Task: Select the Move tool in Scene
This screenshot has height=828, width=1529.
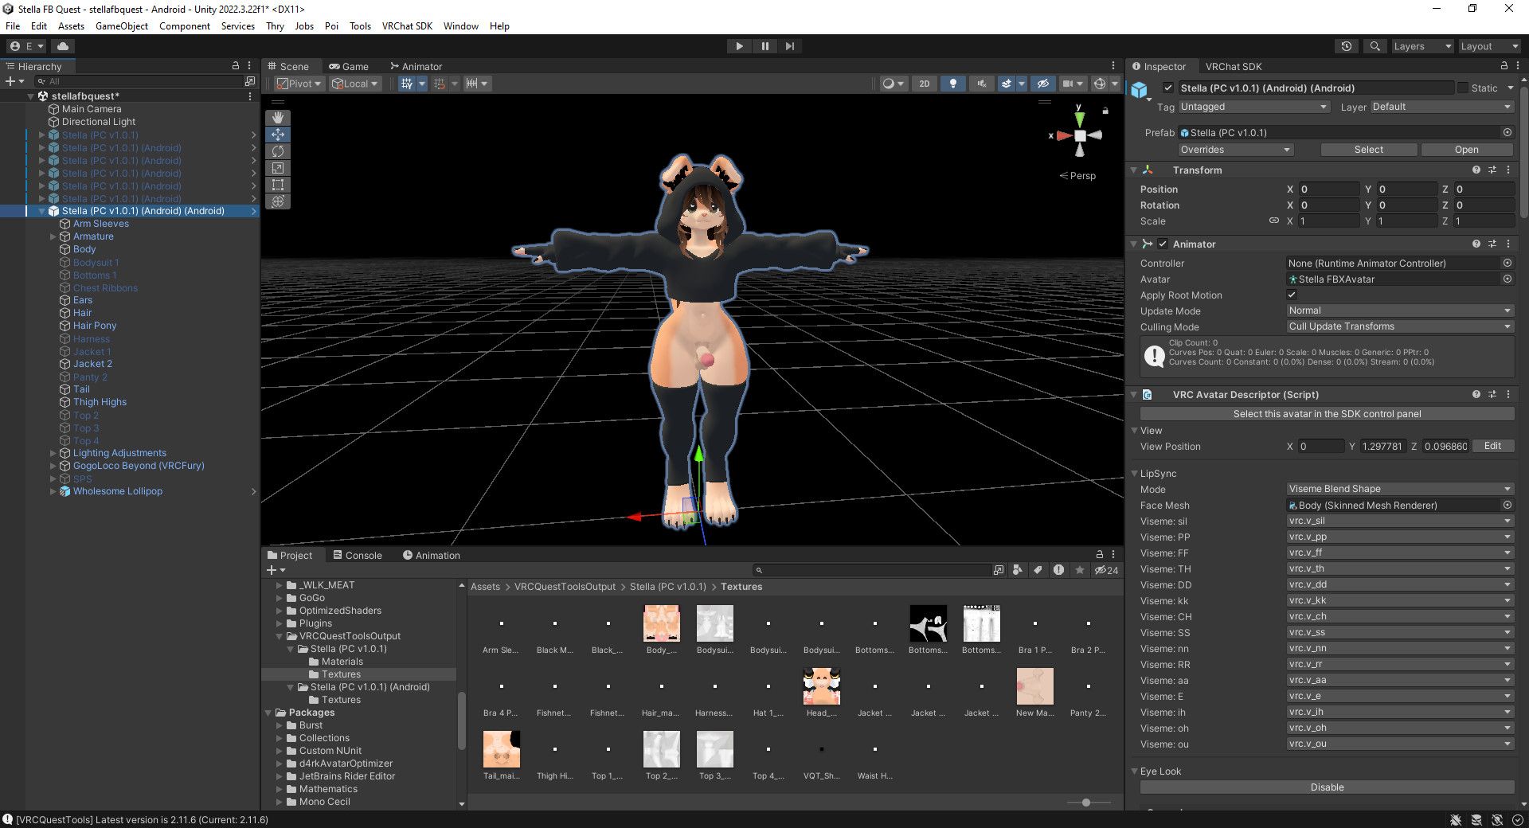Action: (277, 135)
